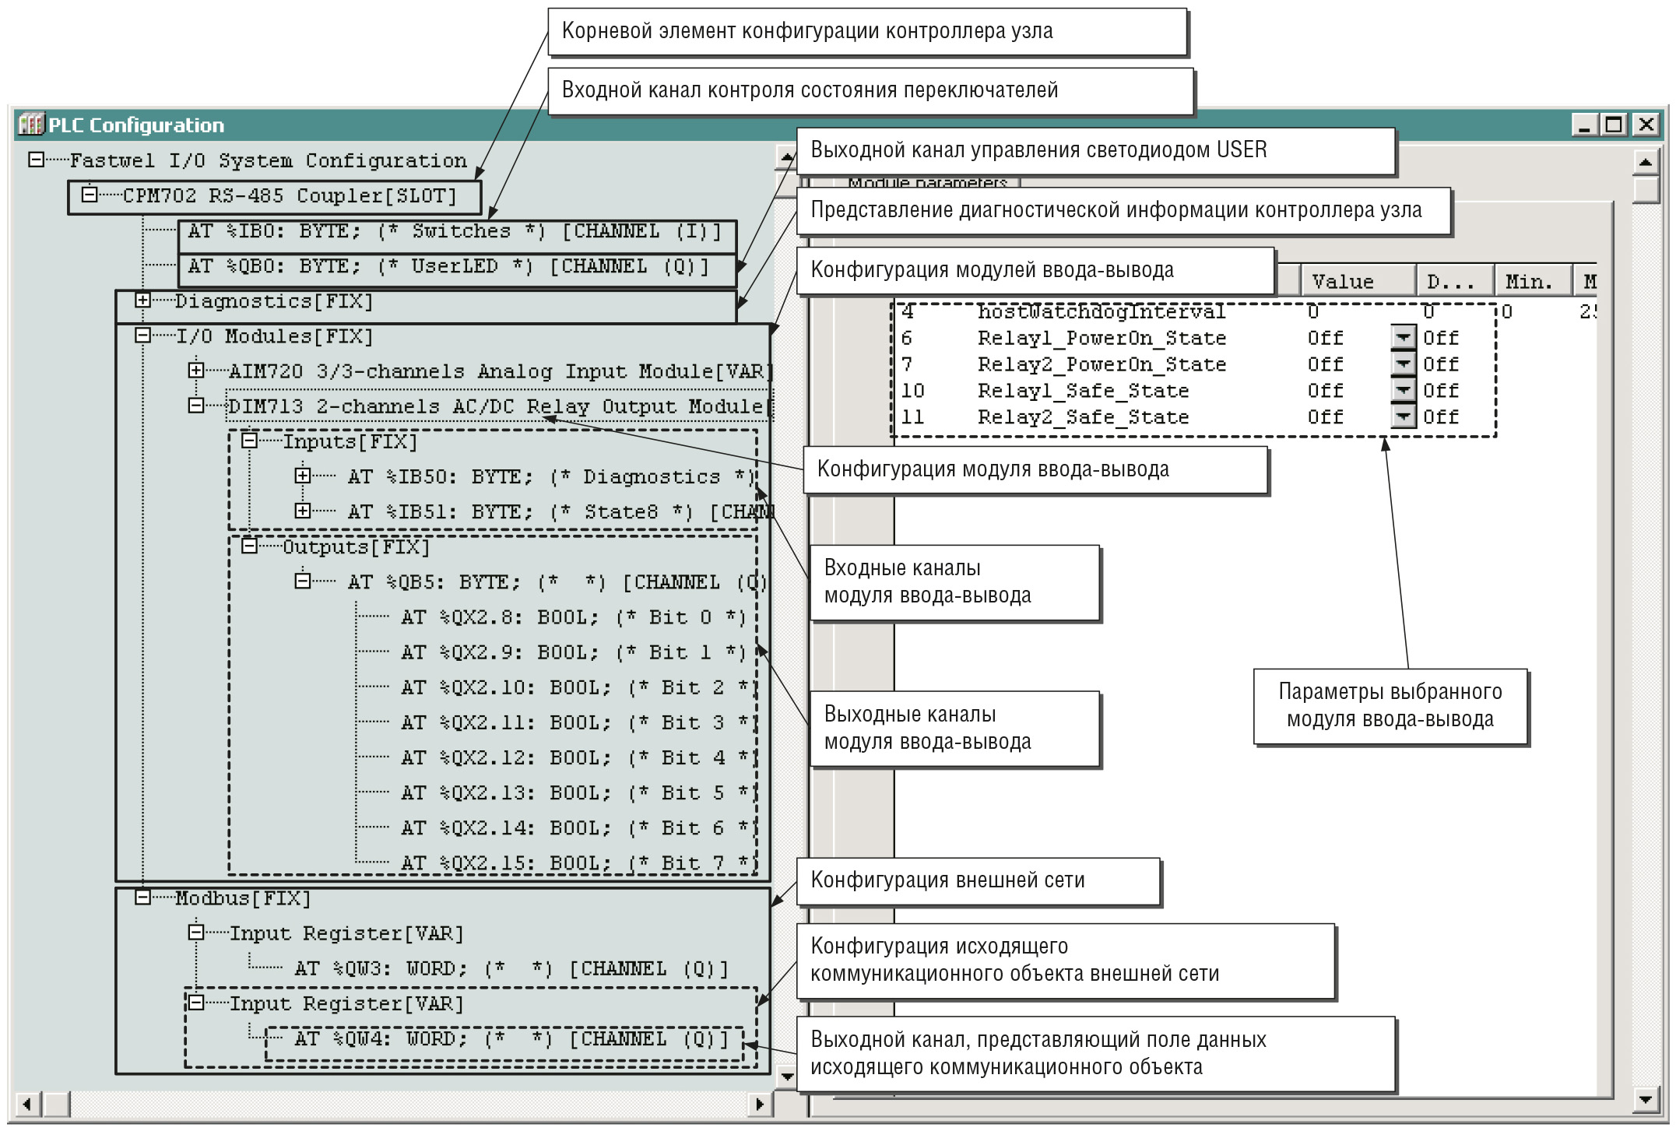Click right pane scroll-down arrow
This screenshot has height=1131, width=1676.
pyautogui.click(x=1645, y=1099)
